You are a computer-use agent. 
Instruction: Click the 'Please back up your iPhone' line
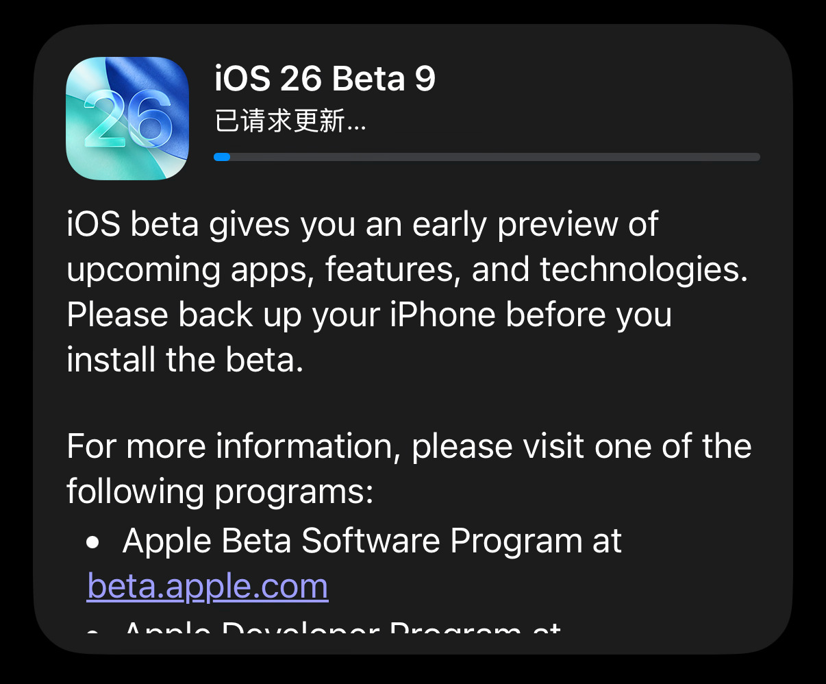pos(369,315)
